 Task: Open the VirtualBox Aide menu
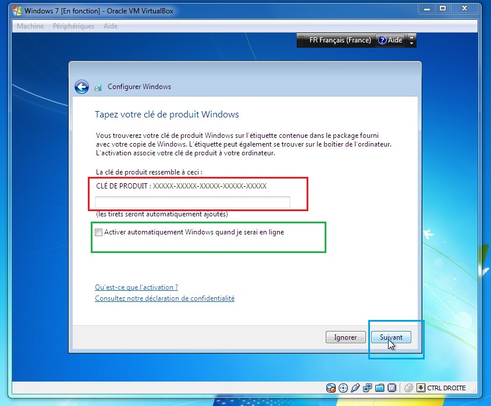tap(110, 26)
